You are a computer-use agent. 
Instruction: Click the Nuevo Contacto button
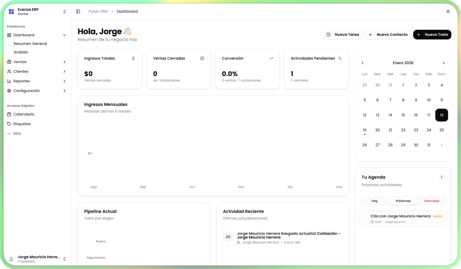(388, 35)
